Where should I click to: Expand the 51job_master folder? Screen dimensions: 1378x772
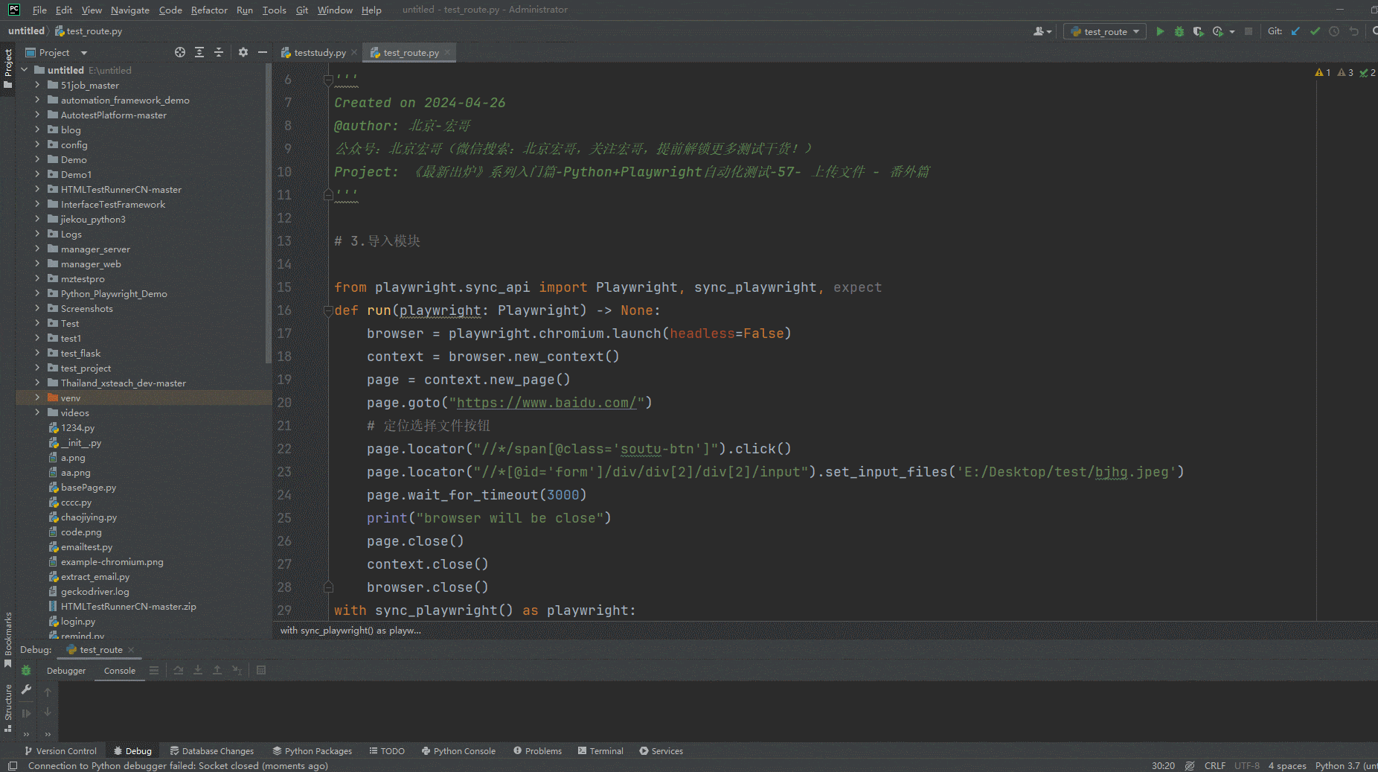[37, 85]
